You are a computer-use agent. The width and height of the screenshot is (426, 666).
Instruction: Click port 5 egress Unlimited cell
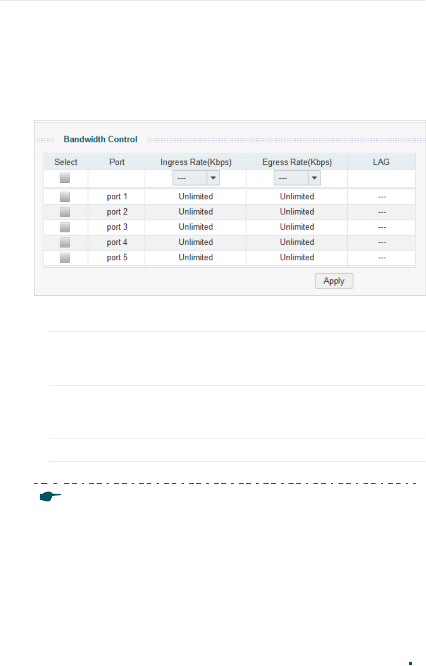click(297, 257)
